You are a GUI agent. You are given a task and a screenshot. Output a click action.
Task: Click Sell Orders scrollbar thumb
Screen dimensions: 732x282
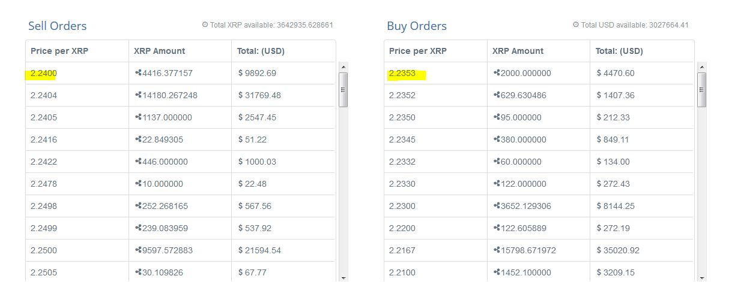click(x=343, y=90)
